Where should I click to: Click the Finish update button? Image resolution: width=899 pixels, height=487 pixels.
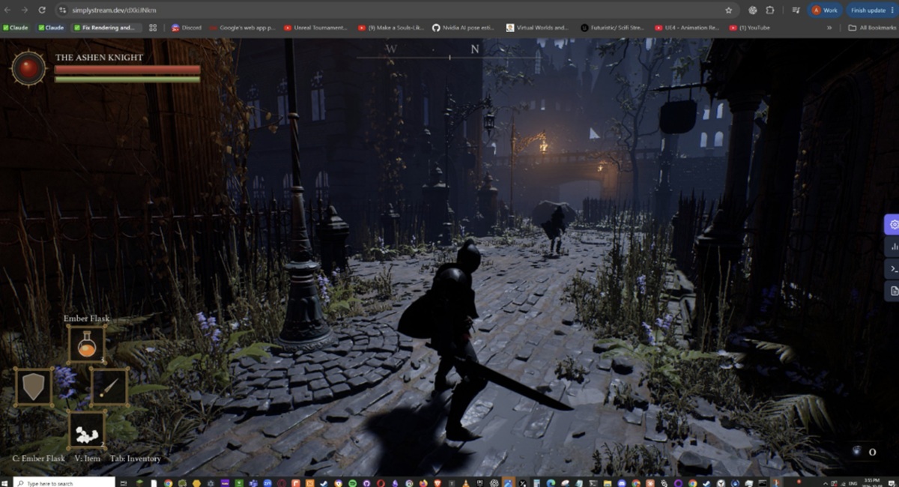tap(871, 10)
